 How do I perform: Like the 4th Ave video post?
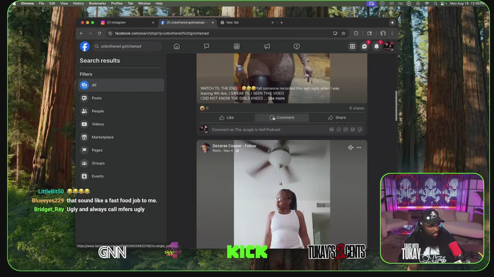click(x=227, y=118)
